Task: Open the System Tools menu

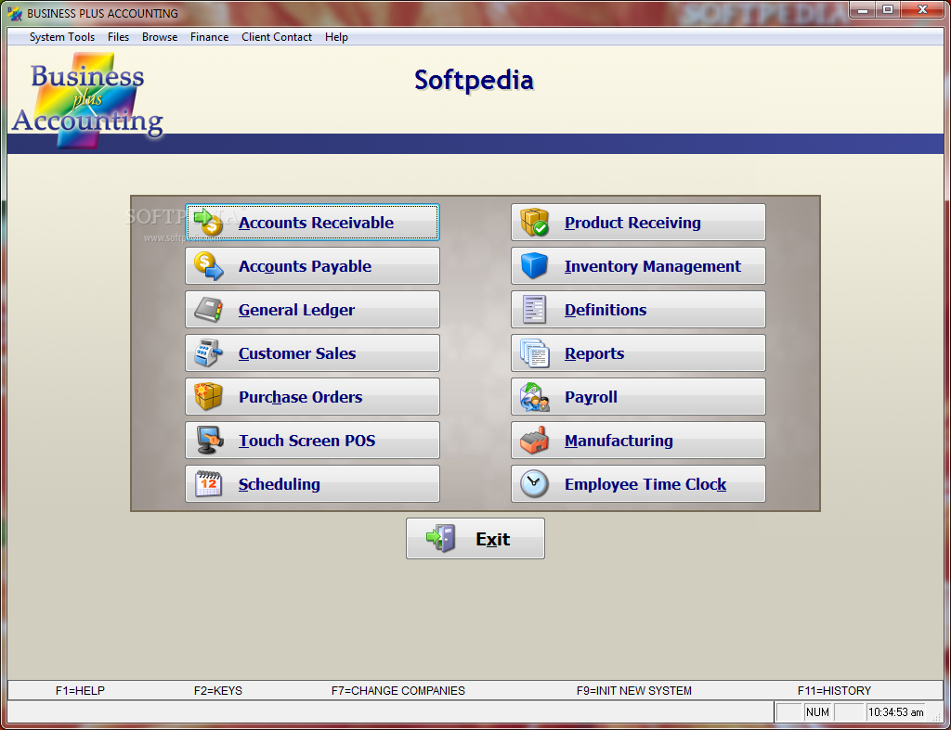Action: (62, 37)
